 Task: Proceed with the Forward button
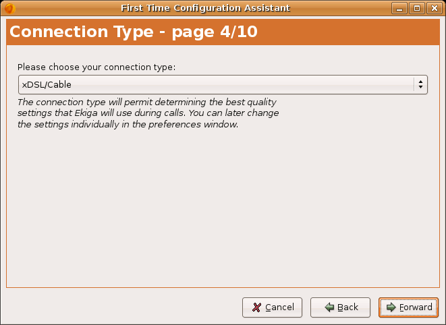[408, 307]
